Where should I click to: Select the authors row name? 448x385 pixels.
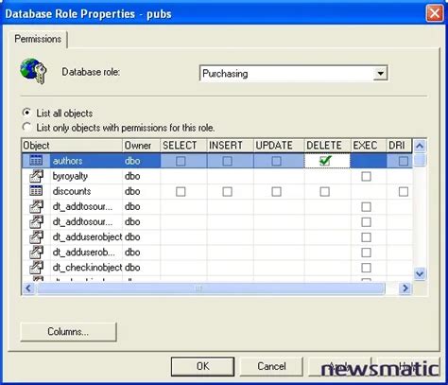point(67,161)
